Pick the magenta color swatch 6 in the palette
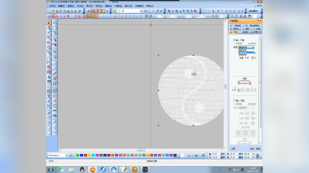Viewport: 309px width, 173px height. point(97,155)
